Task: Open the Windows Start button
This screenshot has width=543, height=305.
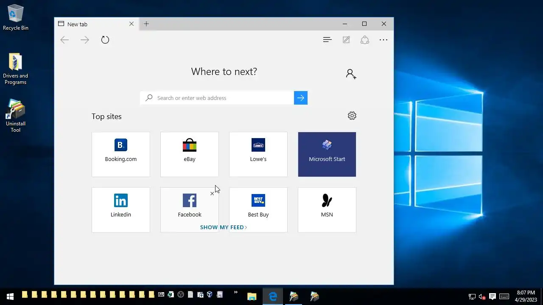Action: pos(10,296)
